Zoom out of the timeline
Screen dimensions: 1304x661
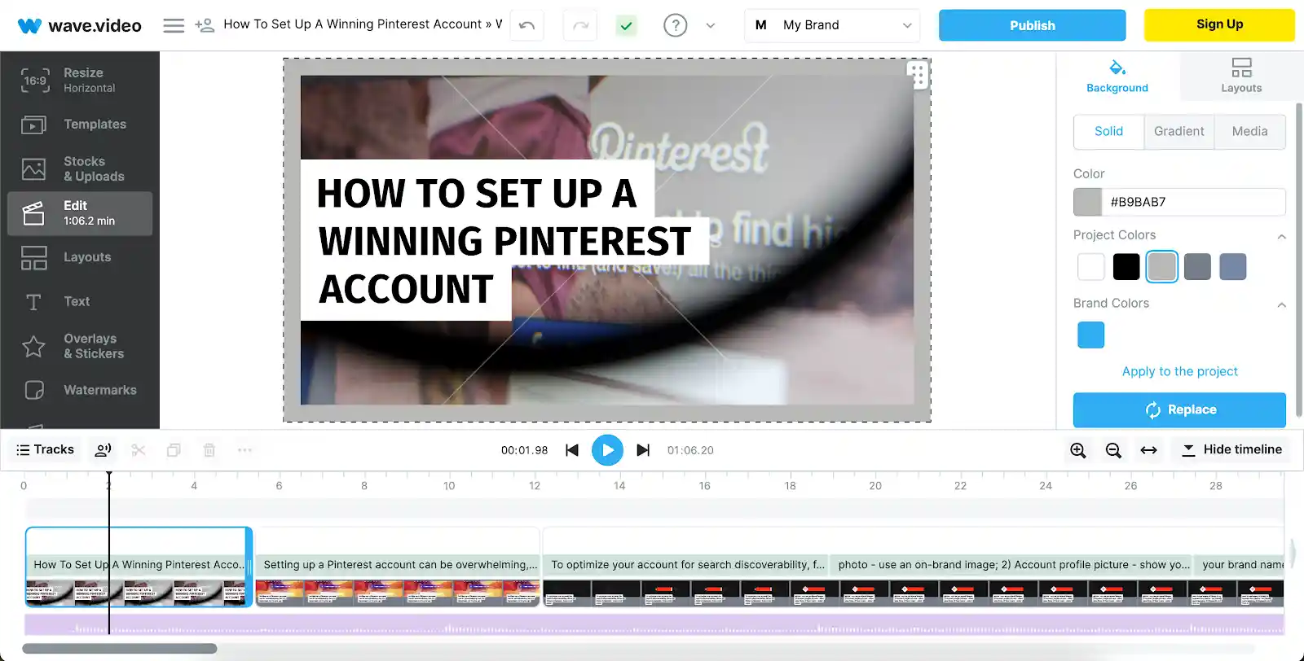(x=1113, y=450)
